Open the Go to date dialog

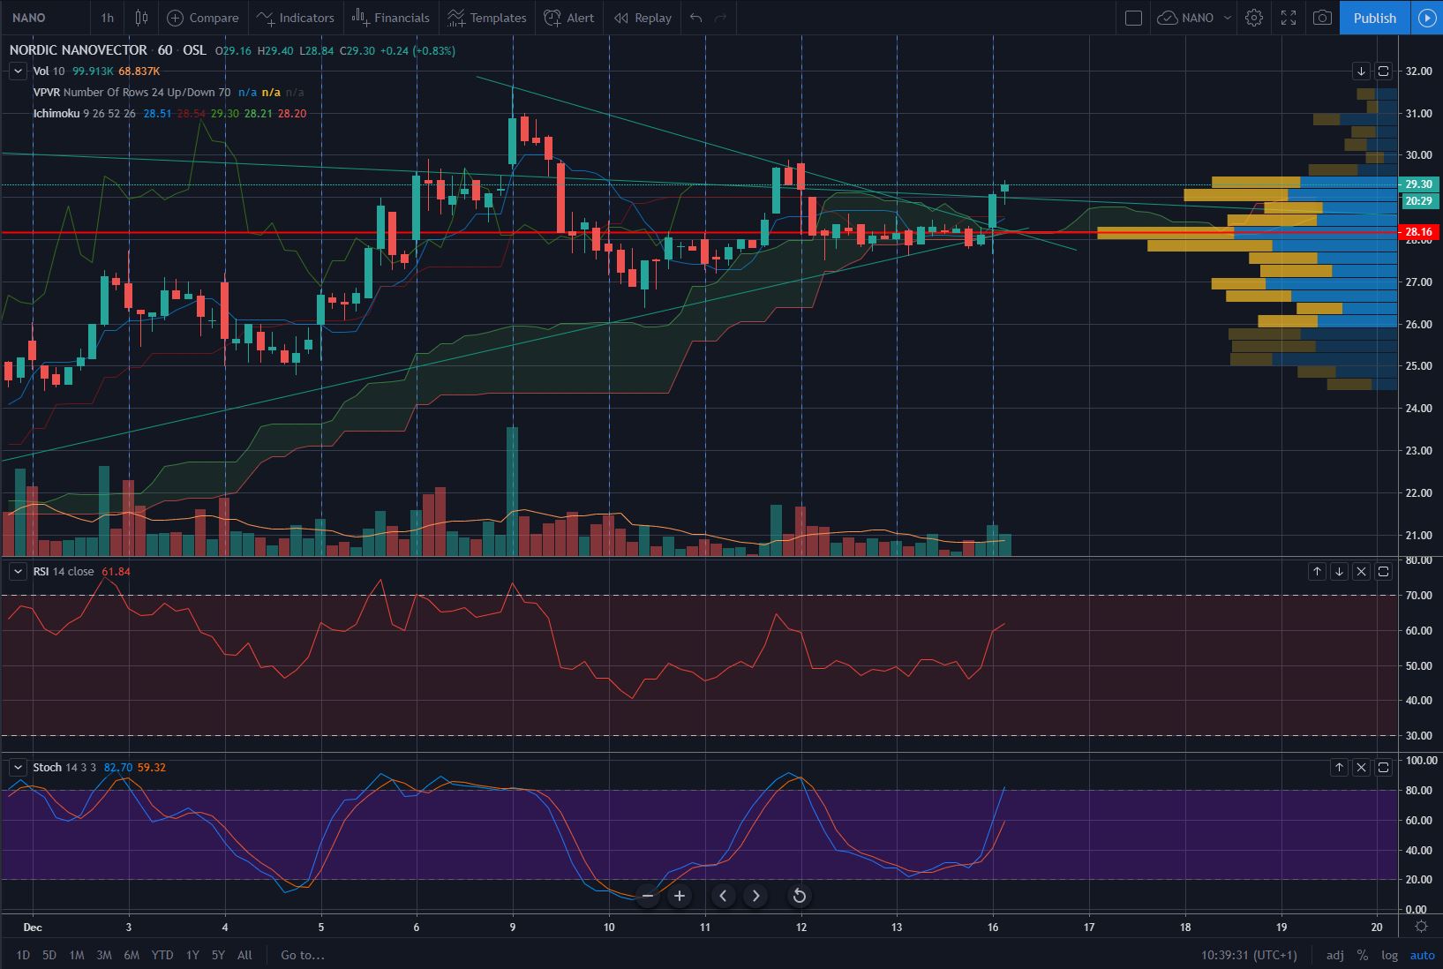[x=303, y=955]
